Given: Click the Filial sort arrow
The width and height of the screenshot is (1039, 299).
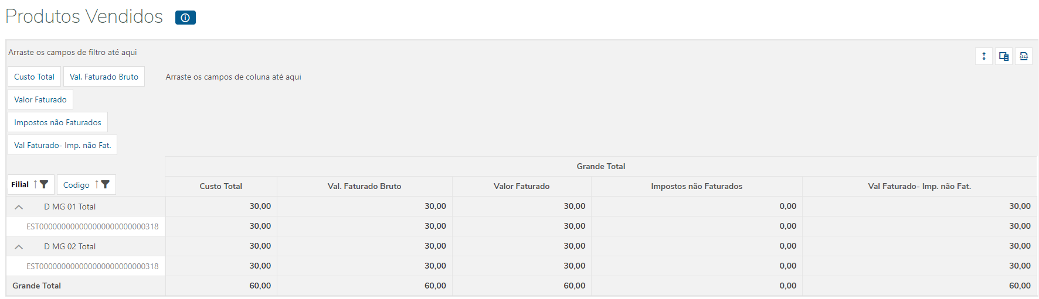Looking at the screenshot, I should pos(35,184).
